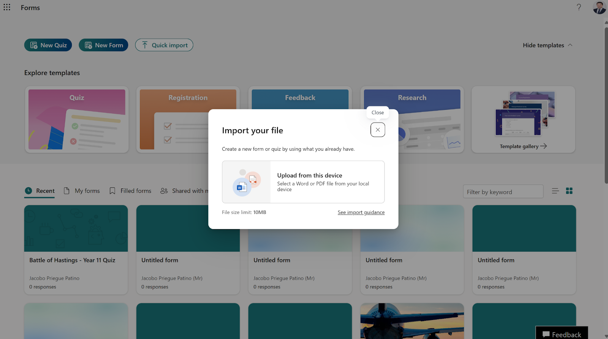This screenshot has width=608, height=339.
Task: Create a New Form
Action: point(103,45)
